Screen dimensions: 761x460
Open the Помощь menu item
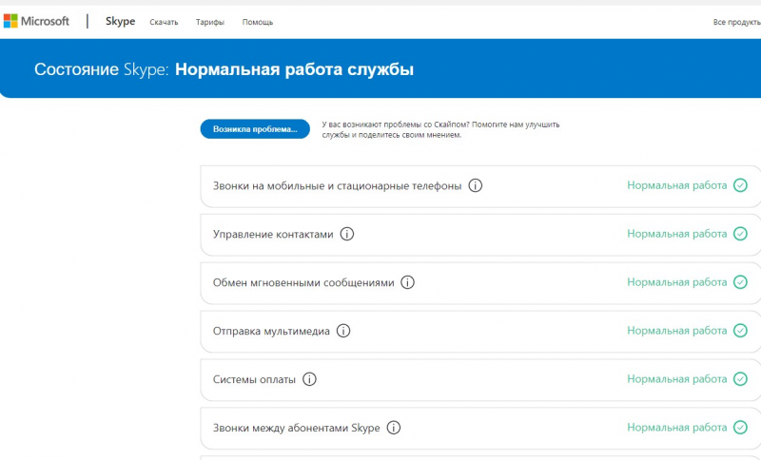coord(258,22)
